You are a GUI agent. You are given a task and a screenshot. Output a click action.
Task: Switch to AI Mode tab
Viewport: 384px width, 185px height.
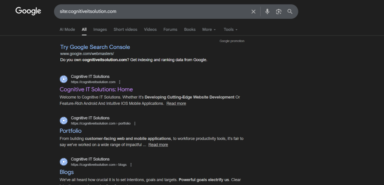click(67, 30)
